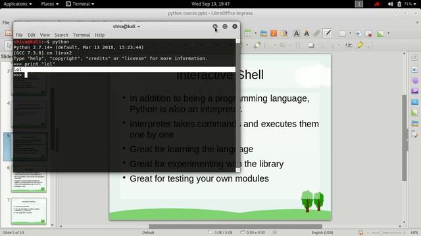
Task: Click the volume speaker icon in top bar
Action: (391, 4)
